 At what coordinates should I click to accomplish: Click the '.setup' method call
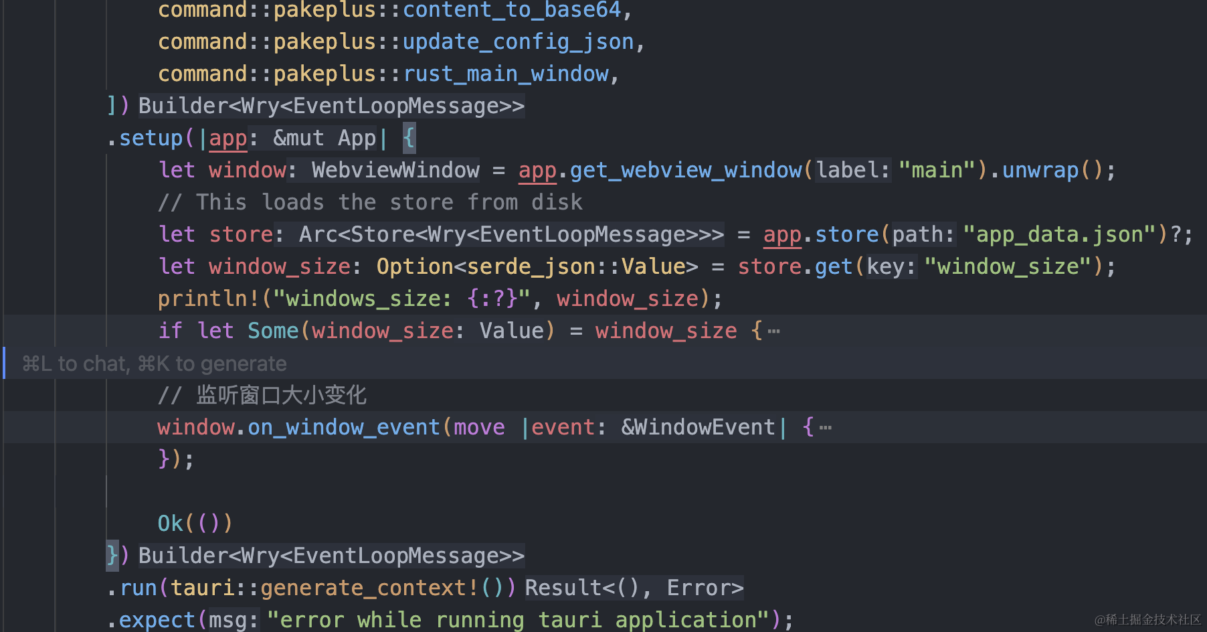pos(145,138)
